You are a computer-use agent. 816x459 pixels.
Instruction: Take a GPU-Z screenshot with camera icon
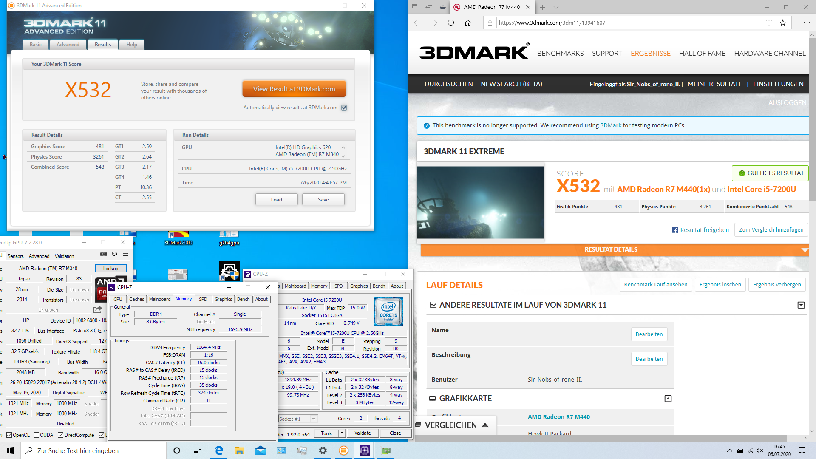(103, 254)
